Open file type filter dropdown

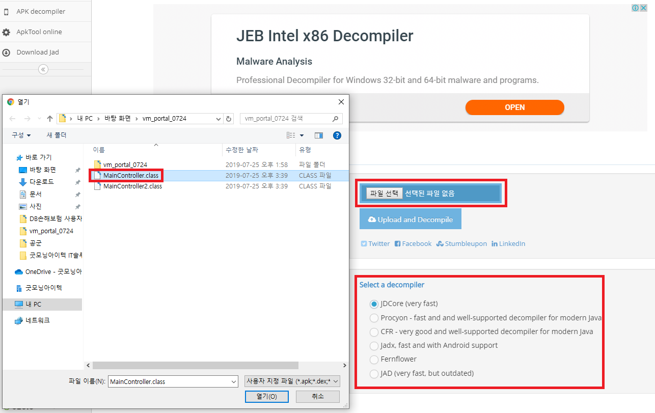[x=292, y=381]
